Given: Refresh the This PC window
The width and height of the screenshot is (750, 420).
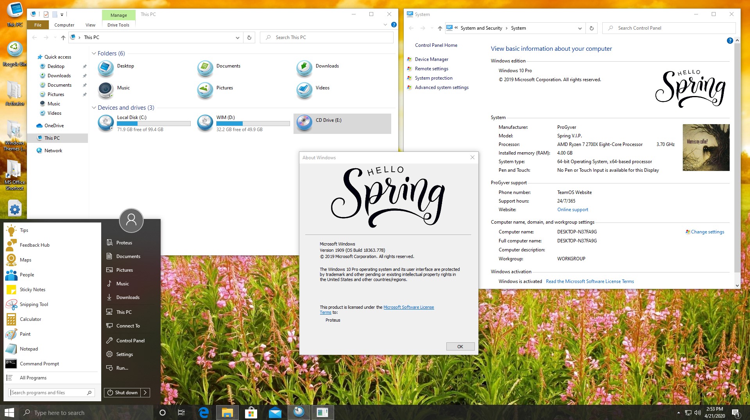Looking at the screenshot, I should coord(249,38).
